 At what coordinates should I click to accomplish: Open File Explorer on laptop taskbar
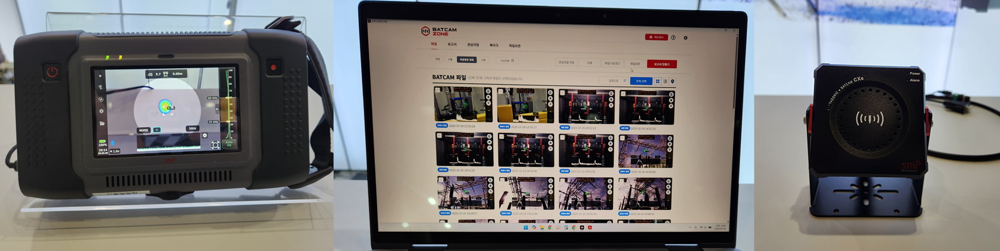[542, 227]
